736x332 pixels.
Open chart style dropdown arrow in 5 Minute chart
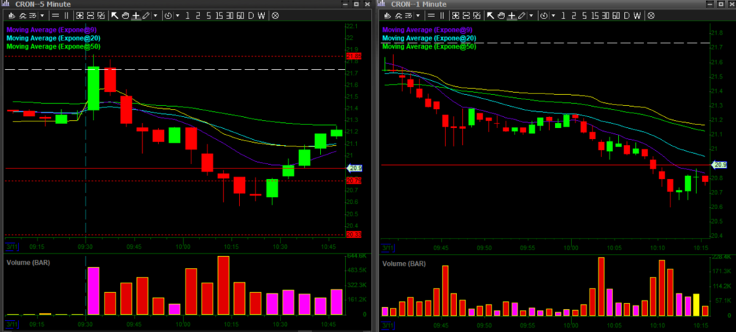(x=43, y=15)
